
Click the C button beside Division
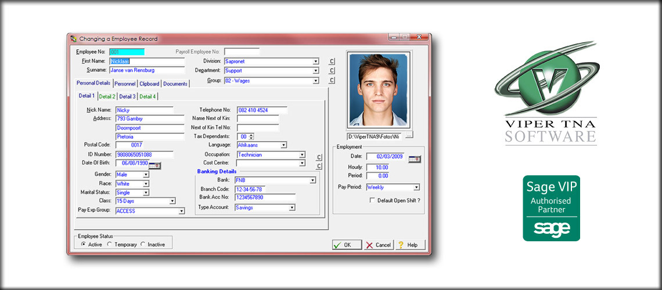tap(332, 61)
